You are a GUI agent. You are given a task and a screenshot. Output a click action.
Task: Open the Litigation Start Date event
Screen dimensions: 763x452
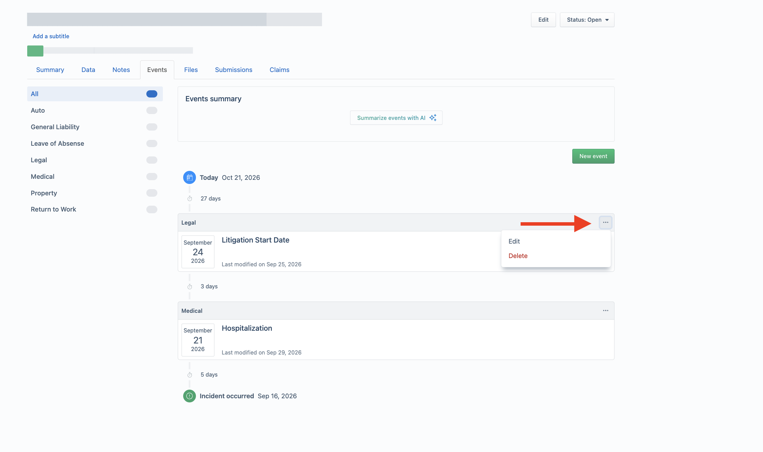pos(255,240)
